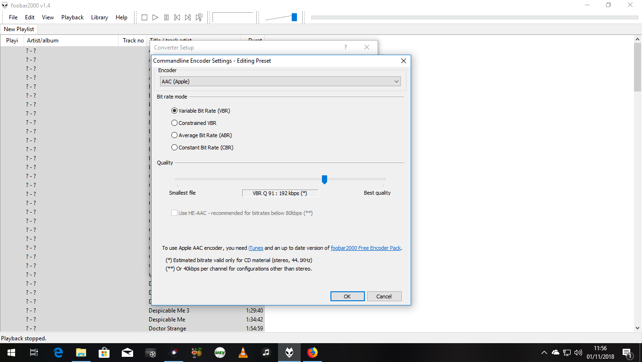Select the Doctor Strange playlist row
Image resolution: width=642 pixels, height=362 pixels.
(x=132, y=329)
